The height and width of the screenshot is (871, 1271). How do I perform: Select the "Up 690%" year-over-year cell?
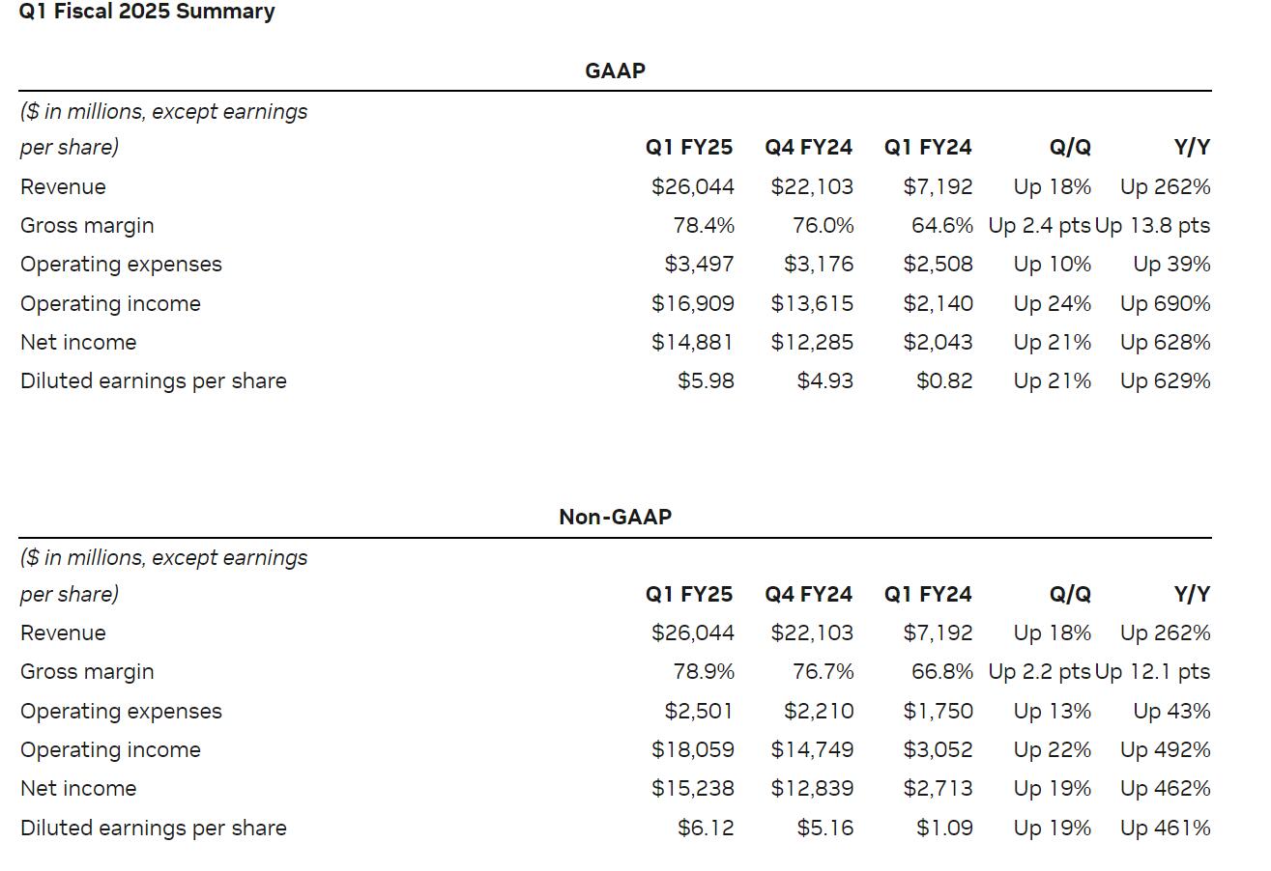[1165, 303]
